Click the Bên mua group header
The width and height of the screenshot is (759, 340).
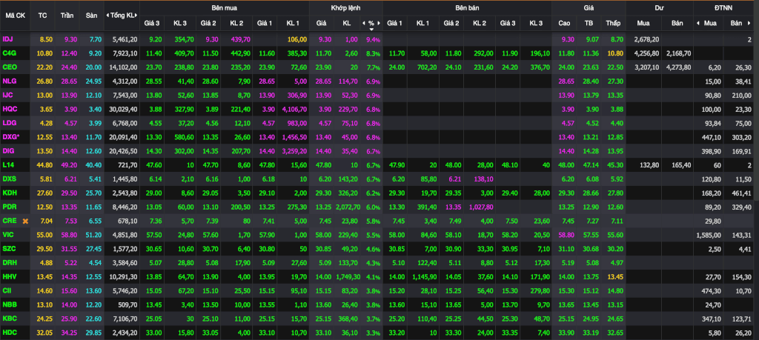224,7
